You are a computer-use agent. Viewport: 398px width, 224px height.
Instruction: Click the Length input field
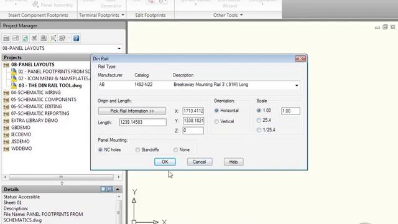[143, 122]
